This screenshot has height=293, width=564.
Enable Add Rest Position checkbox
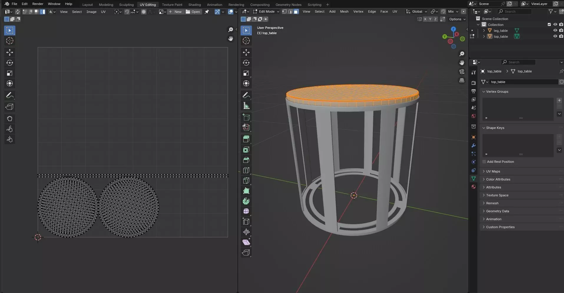tap(484, 162)
